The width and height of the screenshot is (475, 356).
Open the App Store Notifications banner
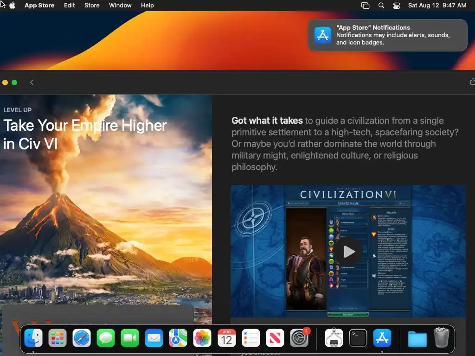click(388, 35)
